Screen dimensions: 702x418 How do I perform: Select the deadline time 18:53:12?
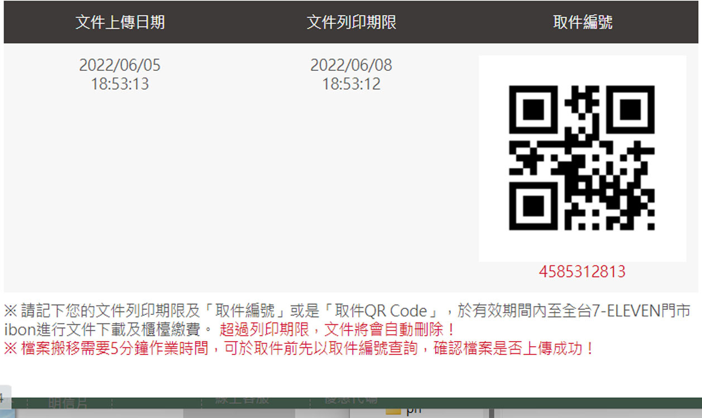pyautogui.click(x=351, y=84)
